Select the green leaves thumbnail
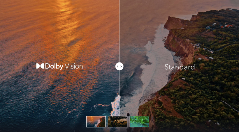Viewport: 239px width, 132px height. pyautogui.click(x=139, y=122)
